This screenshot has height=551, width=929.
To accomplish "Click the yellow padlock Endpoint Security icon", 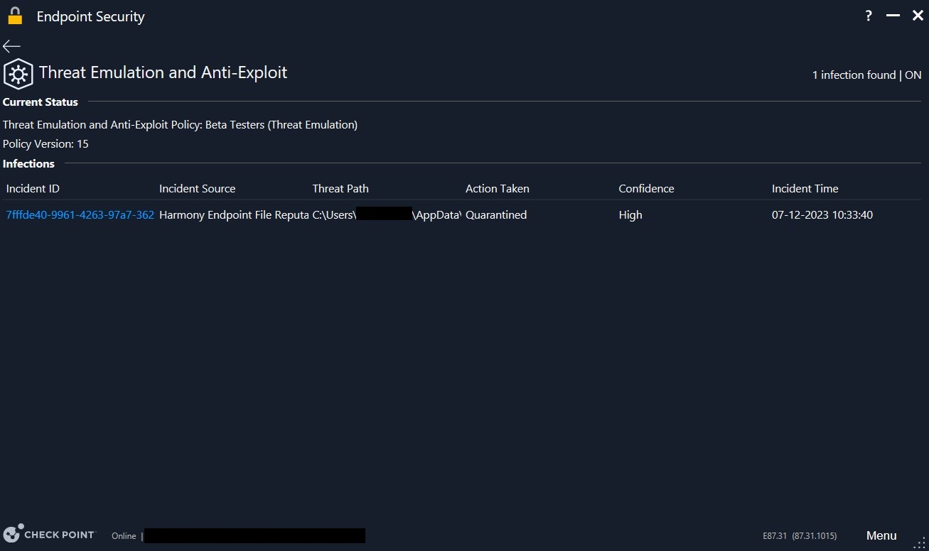I will (15, 16).
